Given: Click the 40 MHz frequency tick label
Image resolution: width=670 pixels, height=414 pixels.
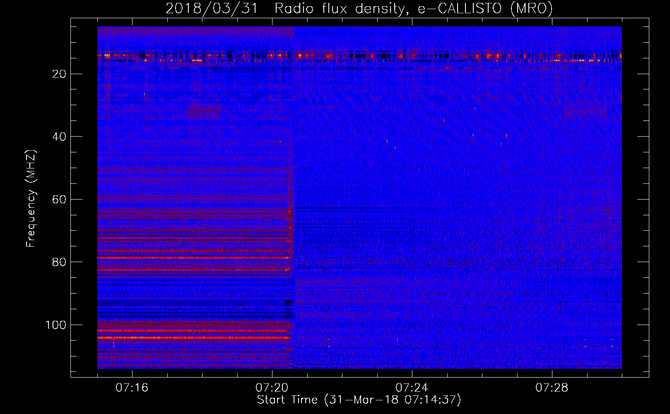Looking at the screenshot, I should 60,137.
